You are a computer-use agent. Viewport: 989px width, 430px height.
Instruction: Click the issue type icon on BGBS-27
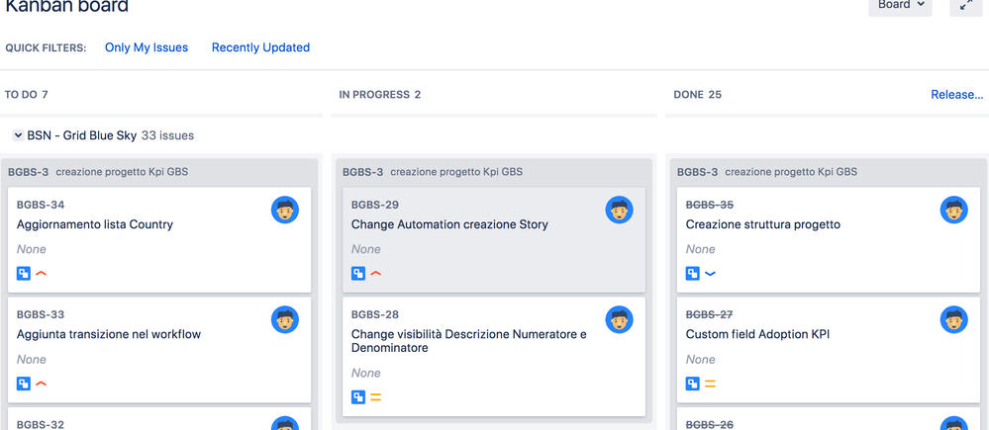coord(693,384)
